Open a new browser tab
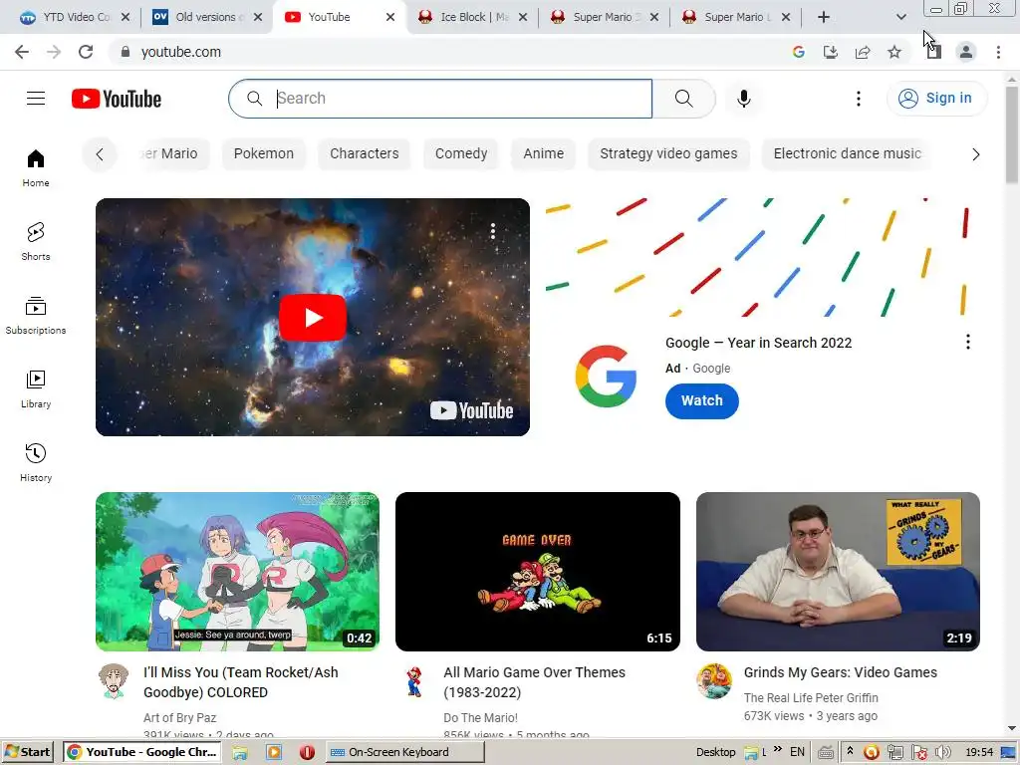The height and width of the screenshot is (765, 1020). click(824, 17)
